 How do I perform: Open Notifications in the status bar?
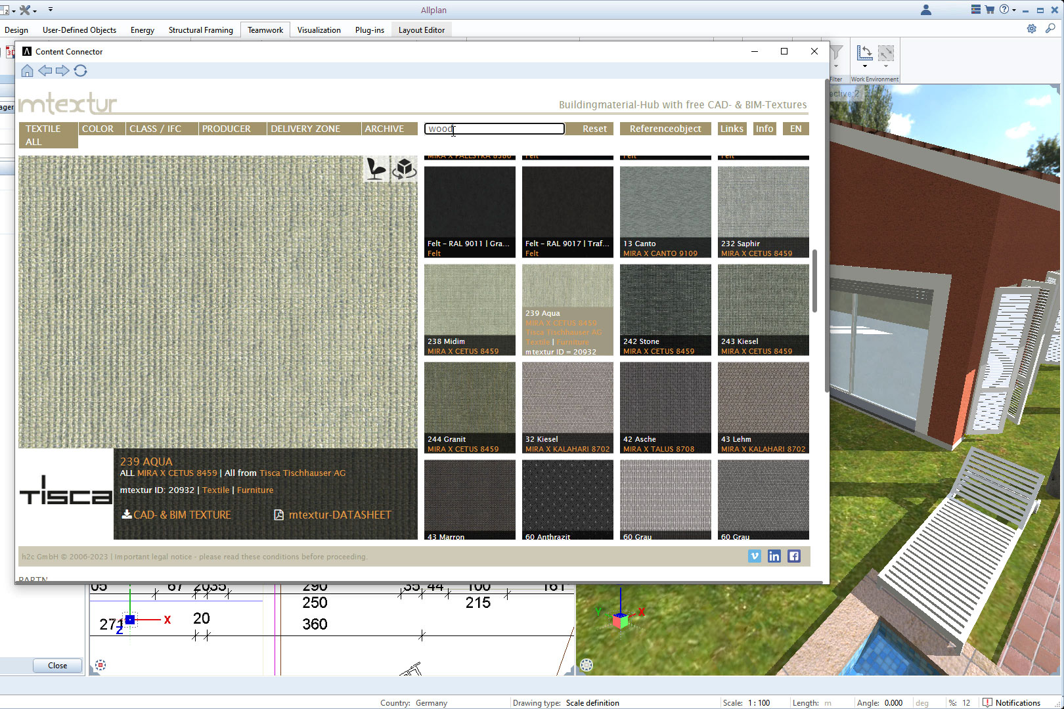click(1017, 702)
